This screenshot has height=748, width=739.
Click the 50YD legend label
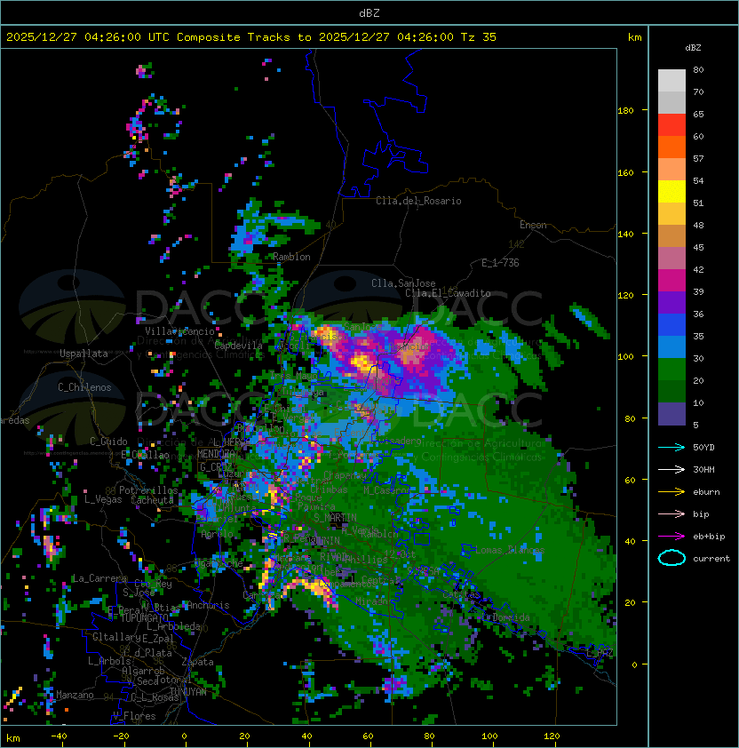point(703,447)
